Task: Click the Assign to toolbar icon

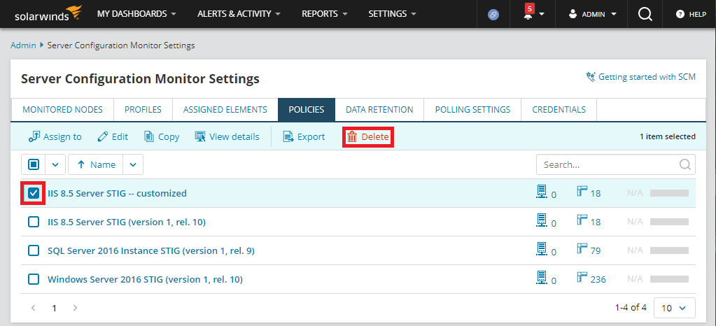Action: (x=34, y=136)
